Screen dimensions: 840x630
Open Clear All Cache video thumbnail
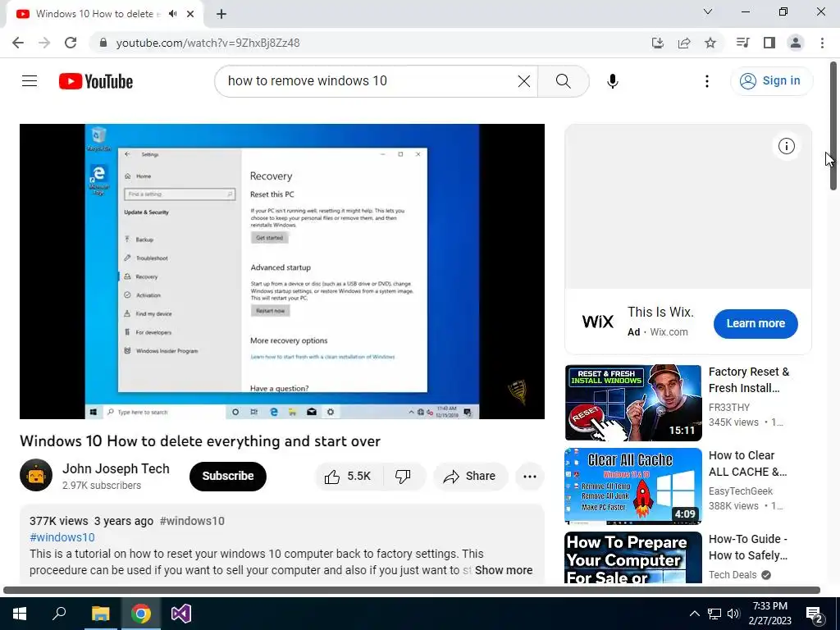point(632,486)
